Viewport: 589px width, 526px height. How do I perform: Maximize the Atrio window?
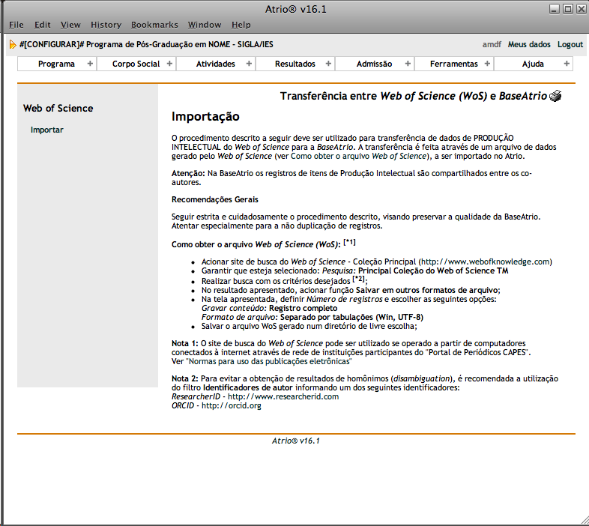567,9
